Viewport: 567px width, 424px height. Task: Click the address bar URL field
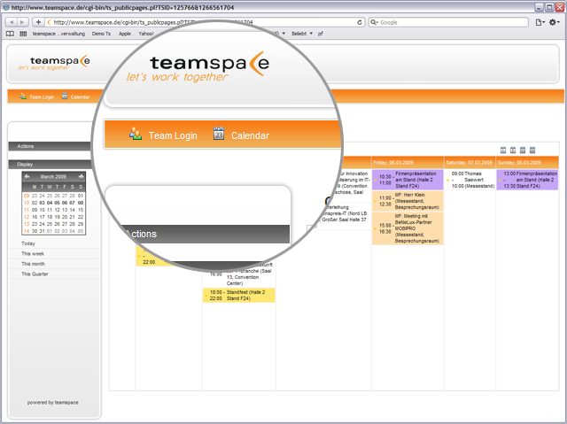pos(203,22)
